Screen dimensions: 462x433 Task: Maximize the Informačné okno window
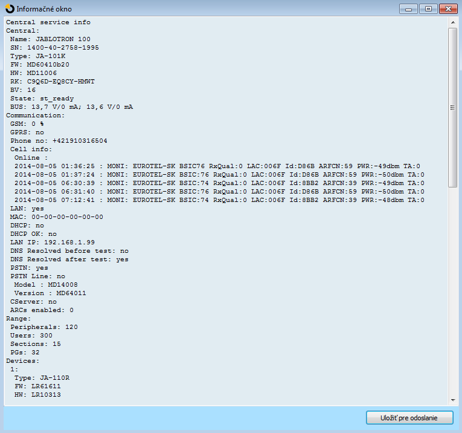(428, 9)
